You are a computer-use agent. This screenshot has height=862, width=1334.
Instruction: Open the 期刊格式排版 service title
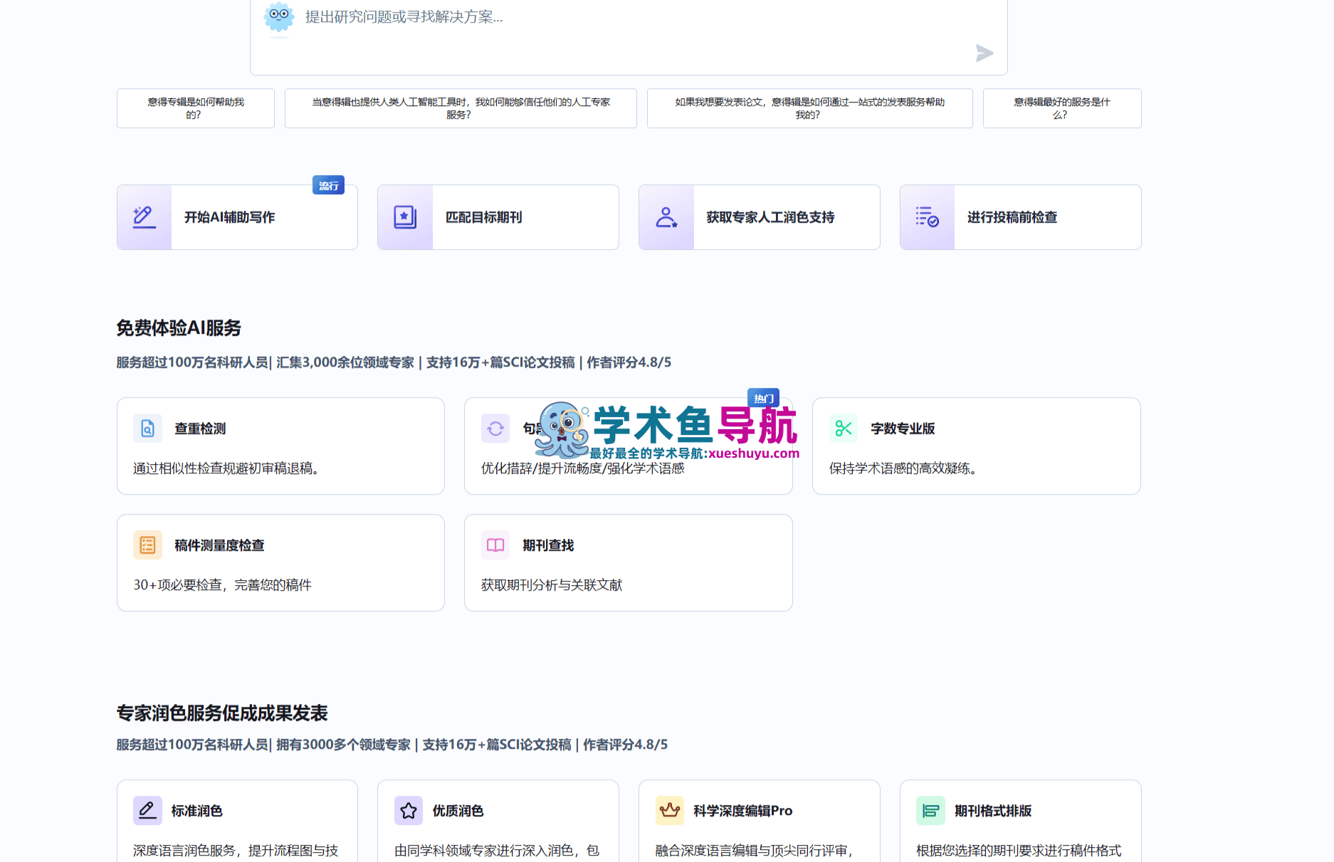[993, 811]
